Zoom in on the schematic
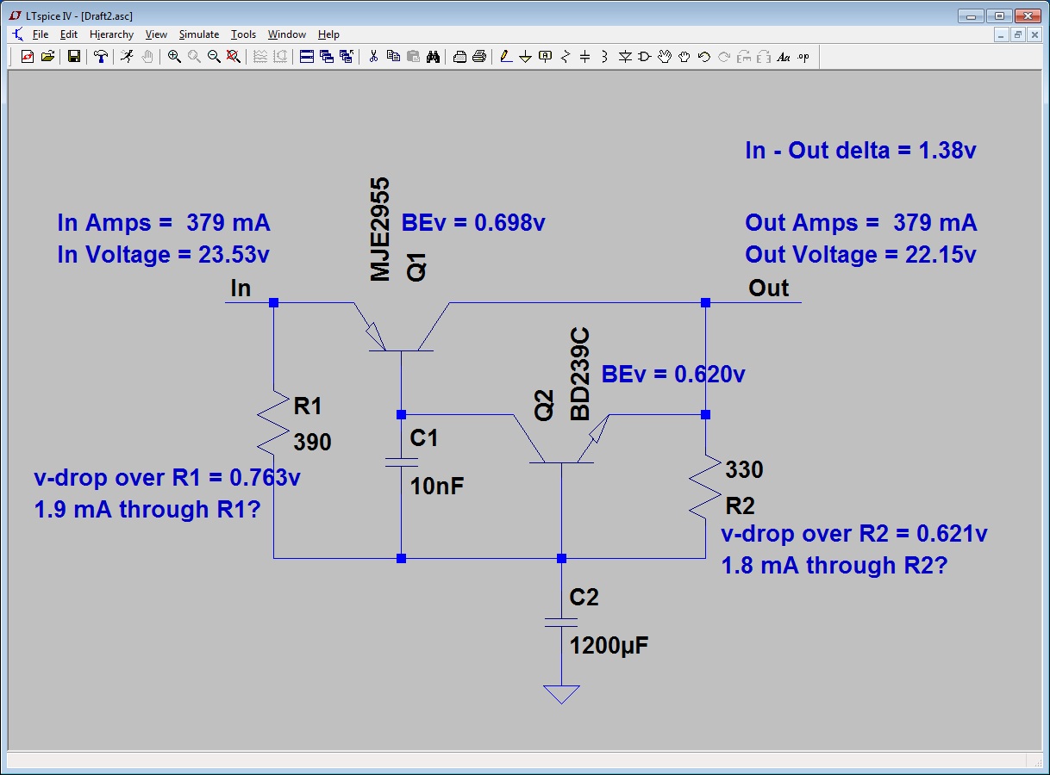The image size is (1050, 775). [x=174, y=57]
